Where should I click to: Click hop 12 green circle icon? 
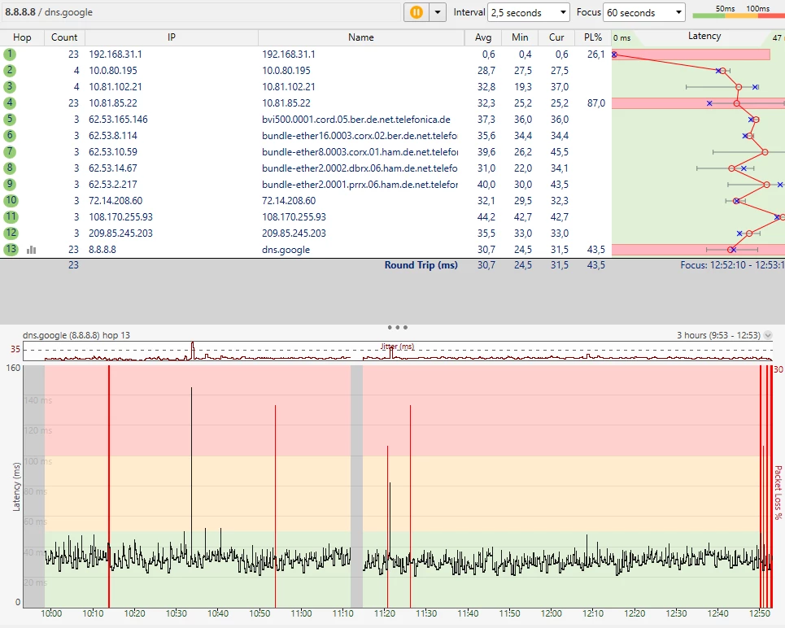[11, 233]
